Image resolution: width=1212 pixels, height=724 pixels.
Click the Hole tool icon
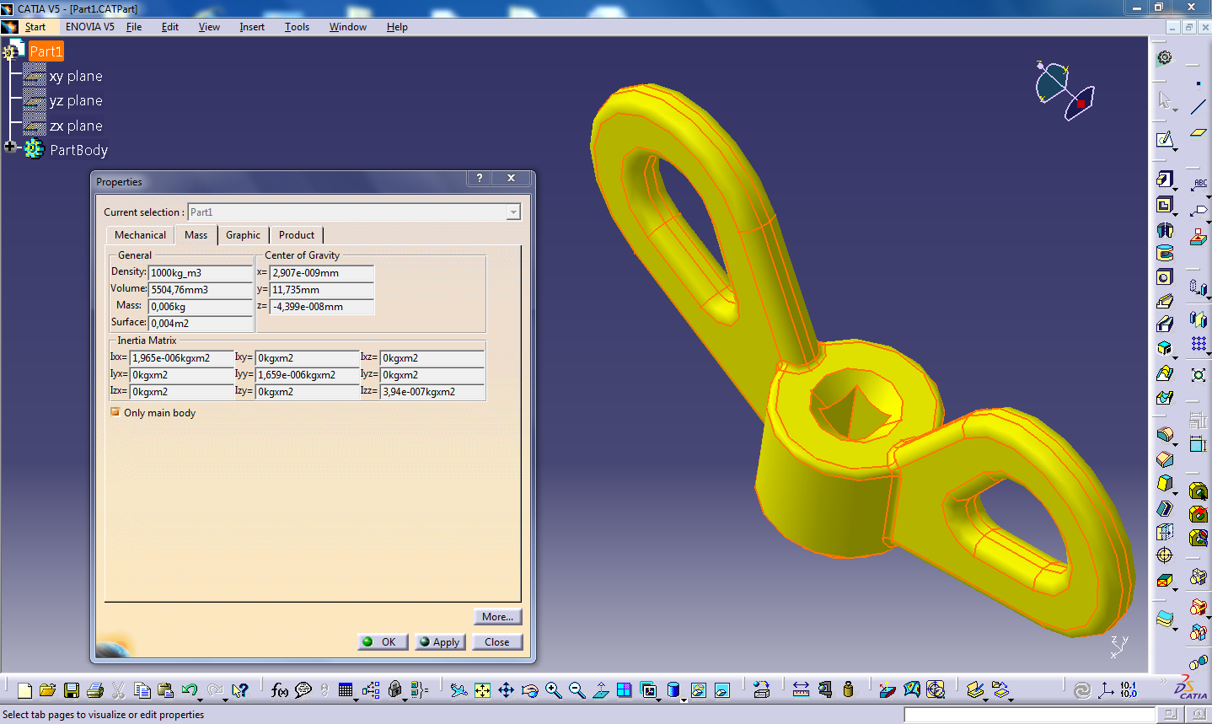tap(1165, 277)
